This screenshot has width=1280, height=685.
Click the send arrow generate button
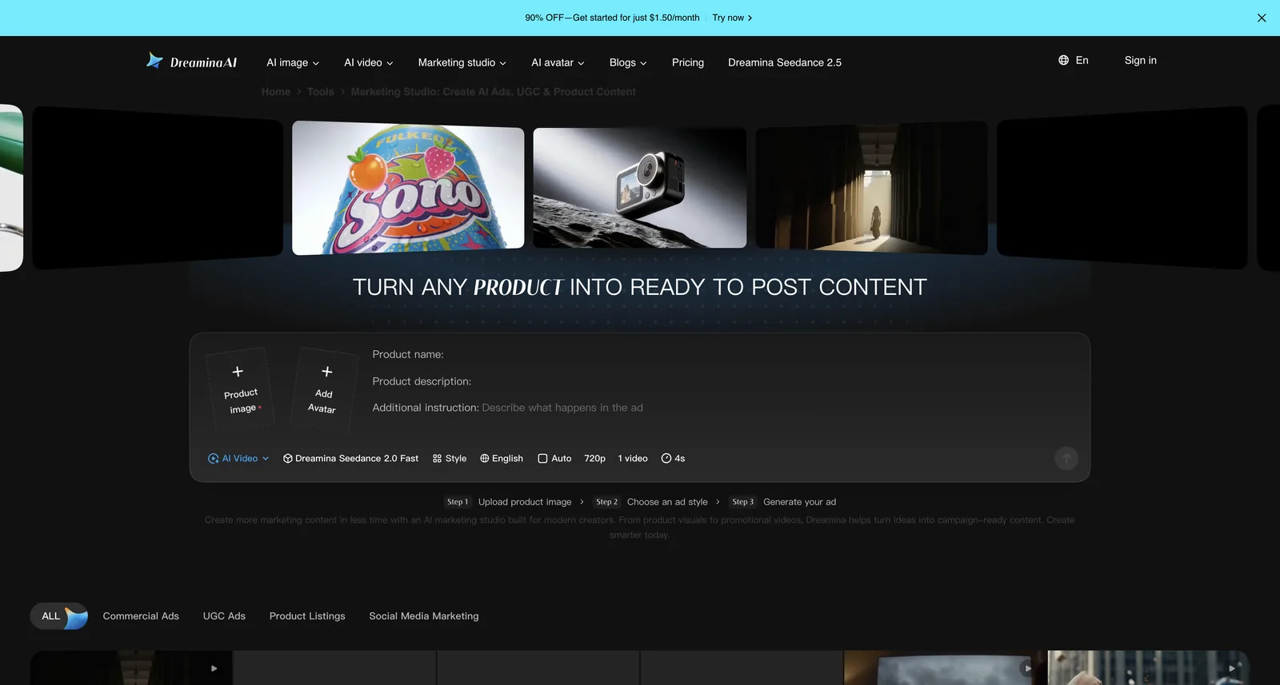[x=1066, y=458]
